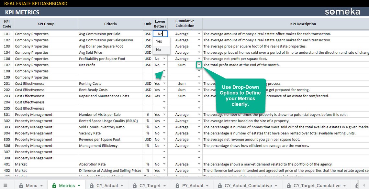
Task: Open the Lower Better dropdown for Renting Costs
Action: click(x=164, y=83)
